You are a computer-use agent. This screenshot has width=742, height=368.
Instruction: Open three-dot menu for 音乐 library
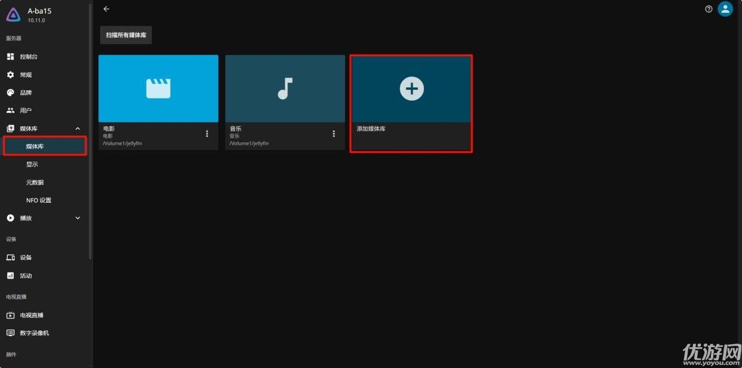(334, 134)
